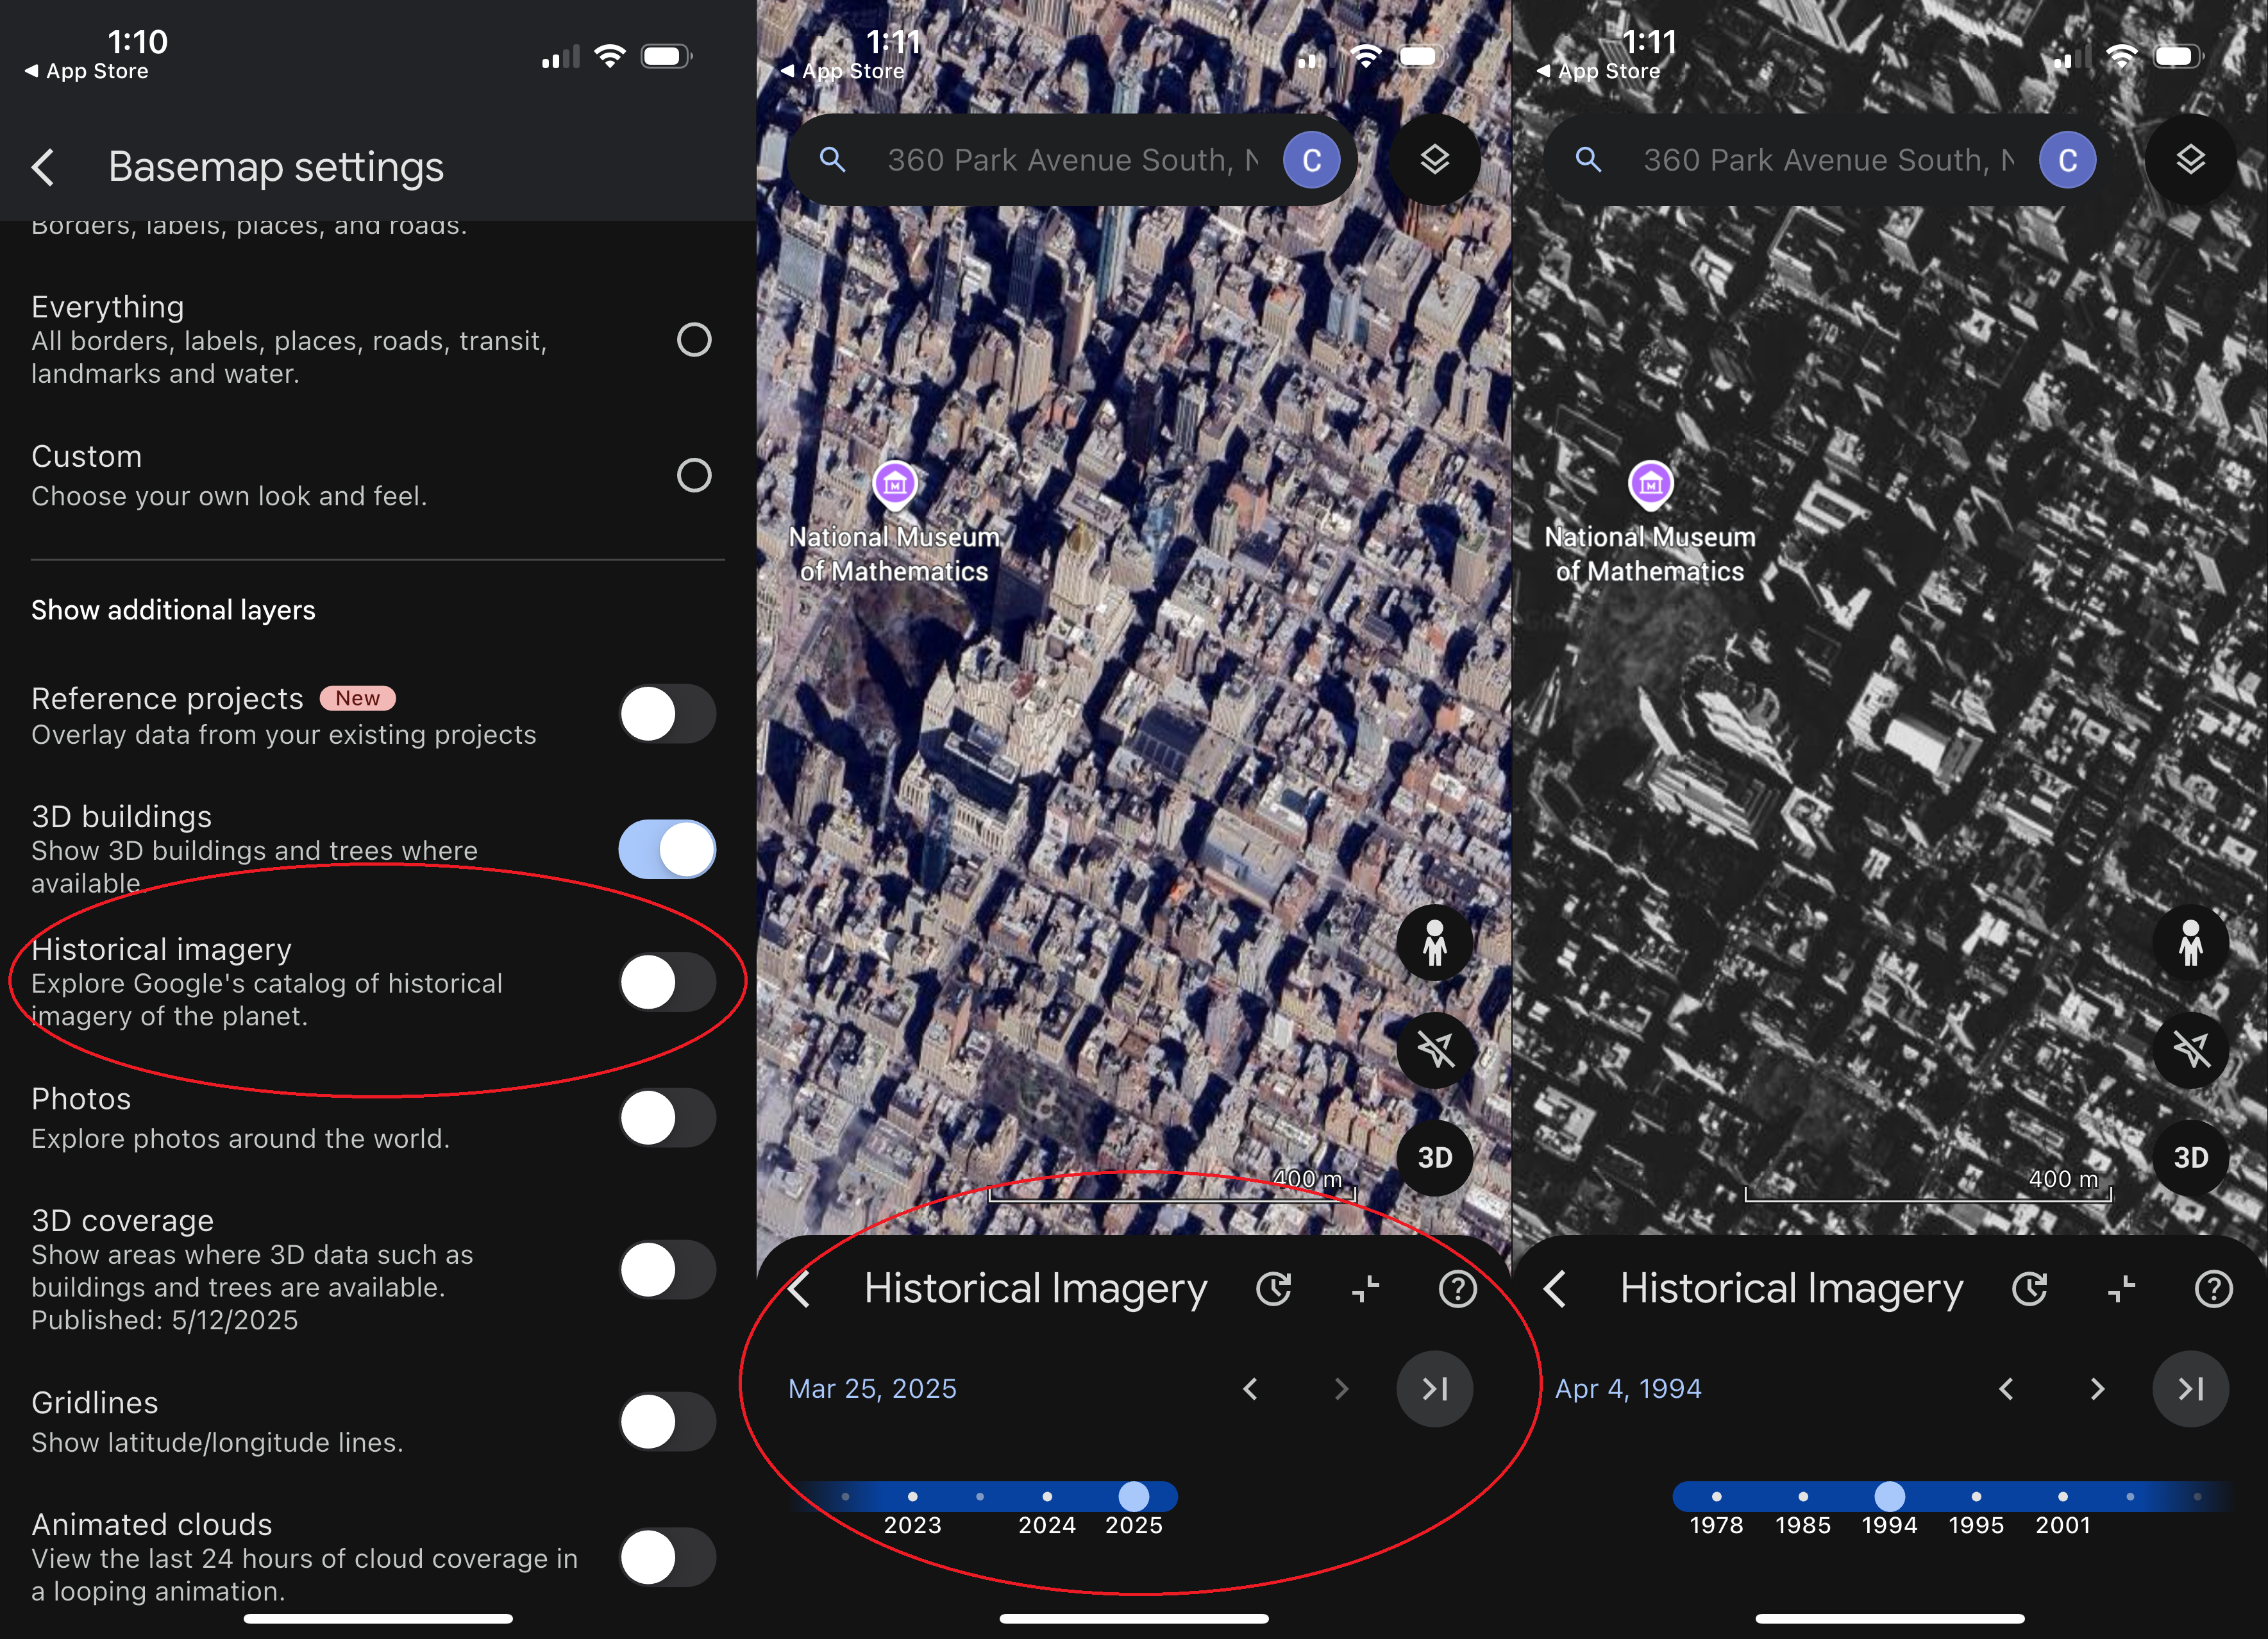Switch to 3D view in middle screen

click(1434, 1157)
